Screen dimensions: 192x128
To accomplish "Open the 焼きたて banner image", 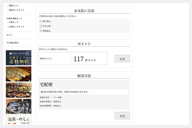I will click(x=19, y=74).
